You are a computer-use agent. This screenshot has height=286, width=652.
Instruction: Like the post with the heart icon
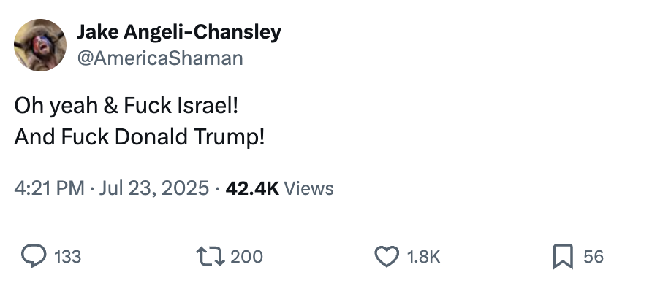tap(387, 256)
